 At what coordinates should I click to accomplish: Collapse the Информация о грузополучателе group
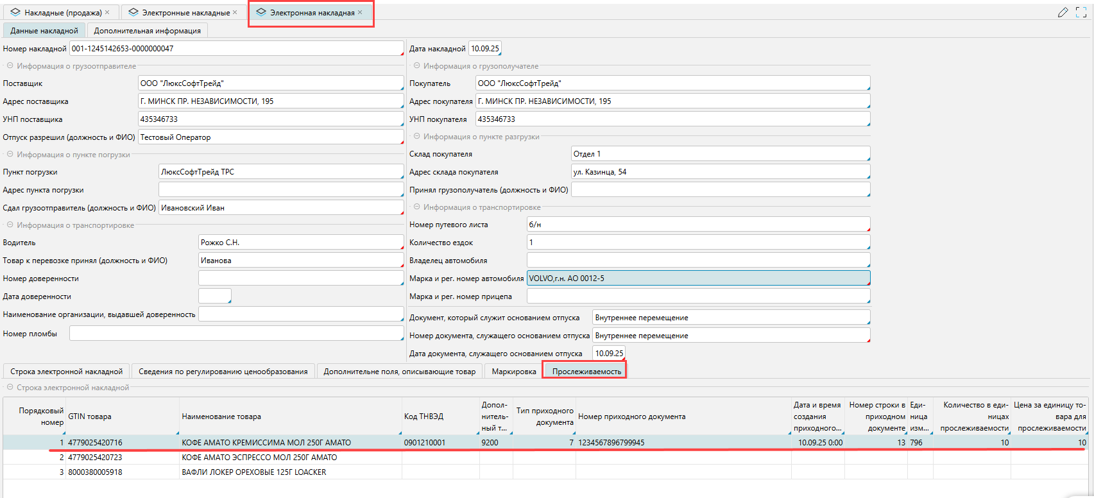pos(416,66)
